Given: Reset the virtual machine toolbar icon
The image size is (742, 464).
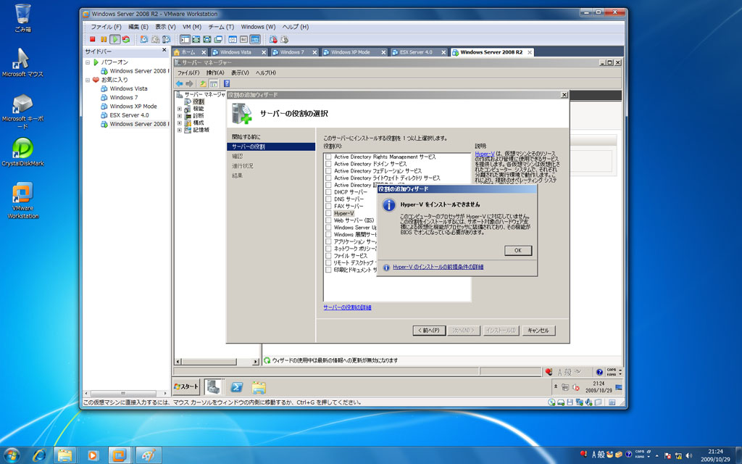Looking at the screenshot, I should 126,39.
